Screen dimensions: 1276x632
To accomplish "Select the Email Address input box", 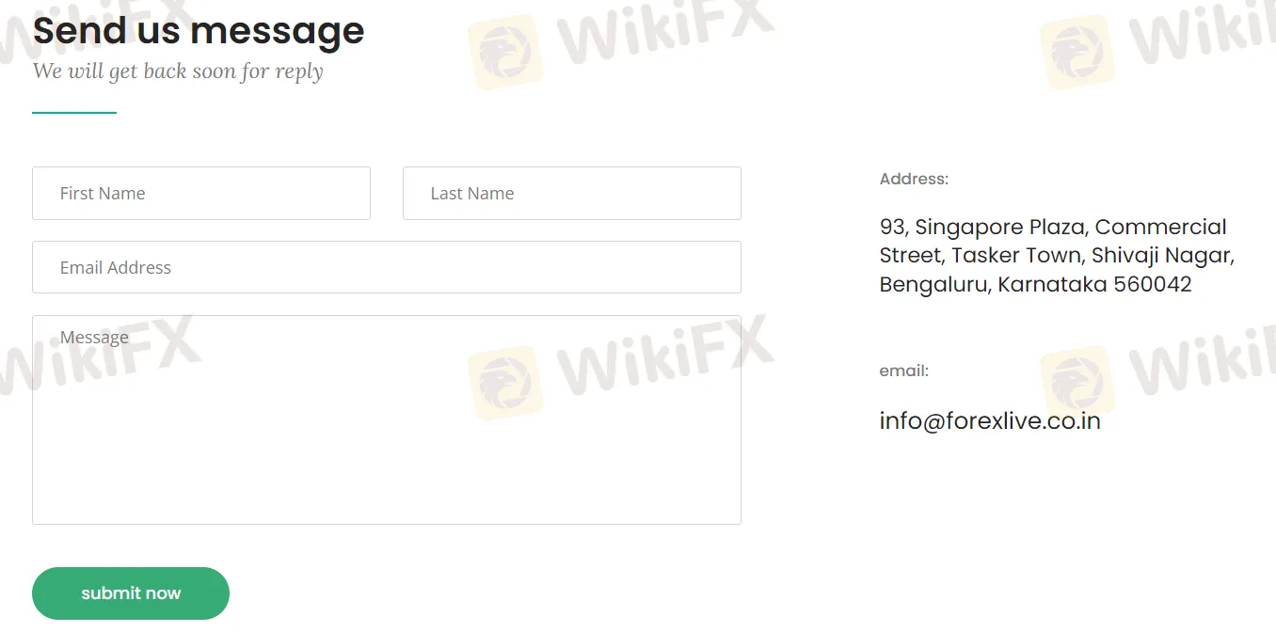I will 387,267.
